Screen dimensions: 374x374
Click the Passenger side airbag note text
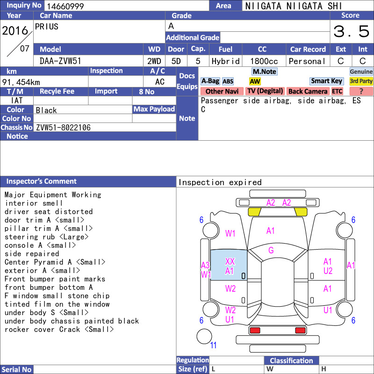point(281,105)
